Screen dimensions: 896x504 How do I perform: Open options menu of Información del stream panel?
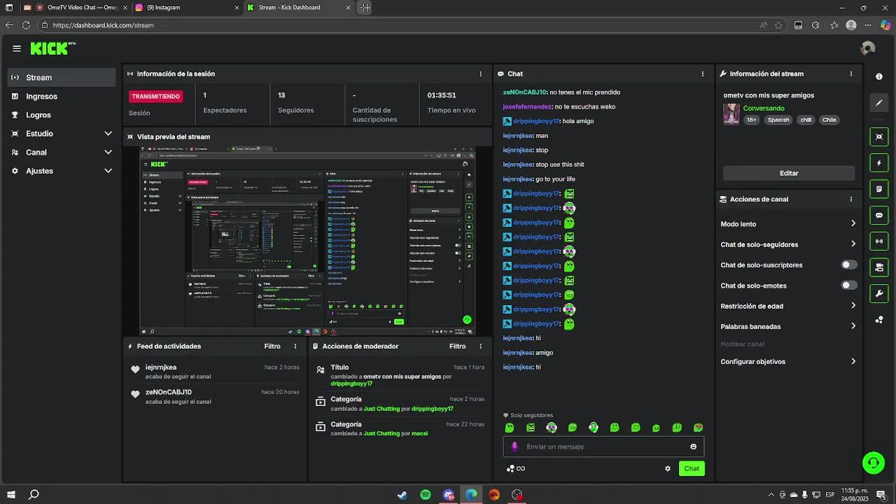coord(851,73)
